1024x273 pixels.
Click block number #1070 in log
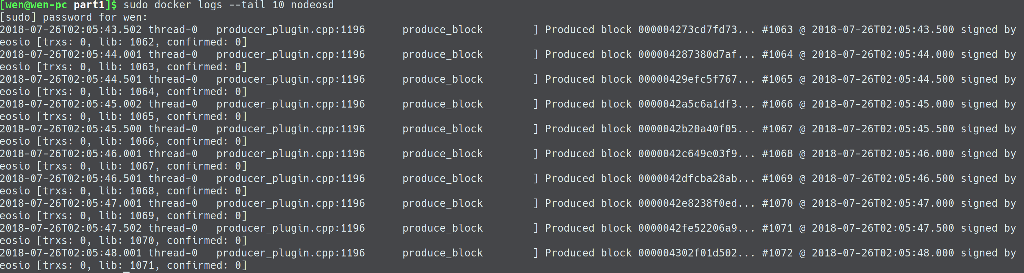777,203
